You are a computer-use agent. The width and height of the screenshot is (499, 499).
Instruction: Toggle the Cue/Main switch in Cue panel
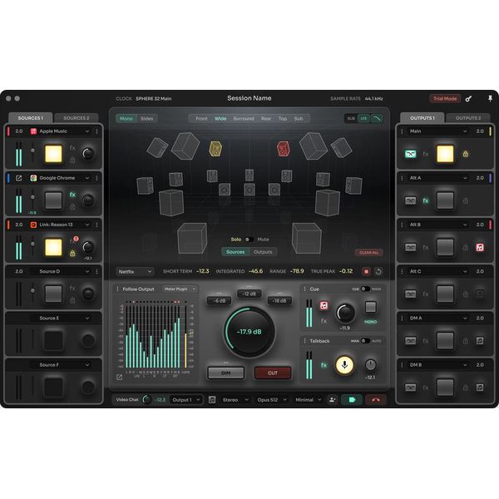tap(366, 289)
